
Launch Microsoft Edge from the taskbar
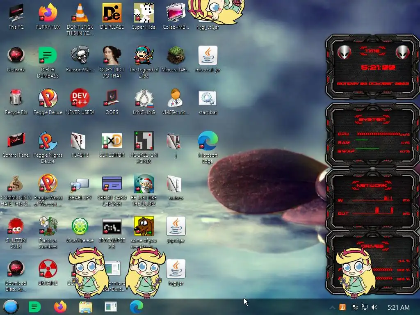pos(136,307)
